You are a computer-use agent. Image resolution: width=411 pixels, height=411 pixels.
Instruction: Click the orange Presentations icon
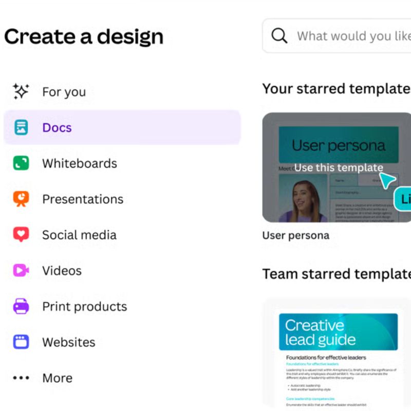click(21, 199)
